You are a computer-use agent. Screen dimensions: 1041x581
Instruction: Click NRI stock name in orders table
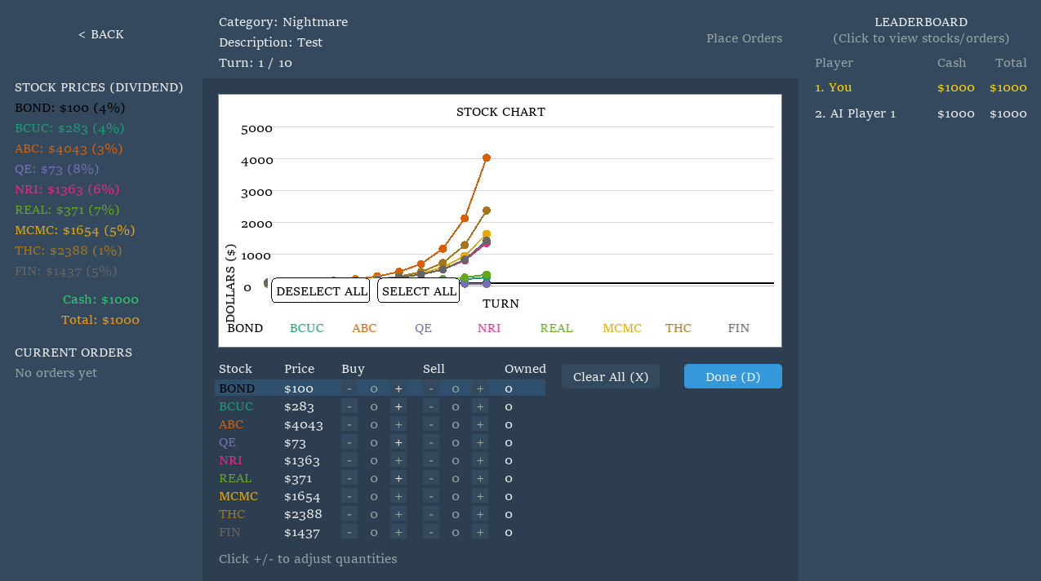tap(230, 460)
